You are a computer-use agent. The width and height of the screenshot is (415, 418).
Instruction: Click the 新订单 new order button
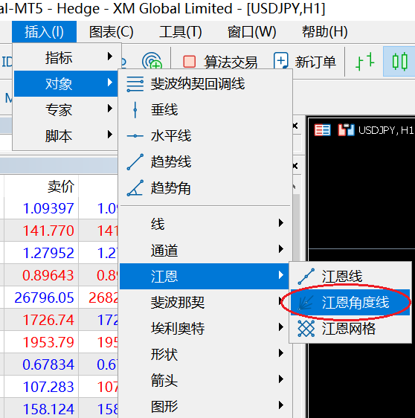(305, 61)
